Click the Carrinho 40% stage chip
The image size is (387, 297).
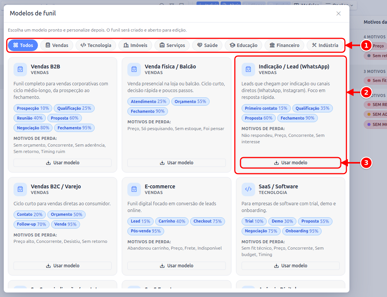click(x=172, y=221)
